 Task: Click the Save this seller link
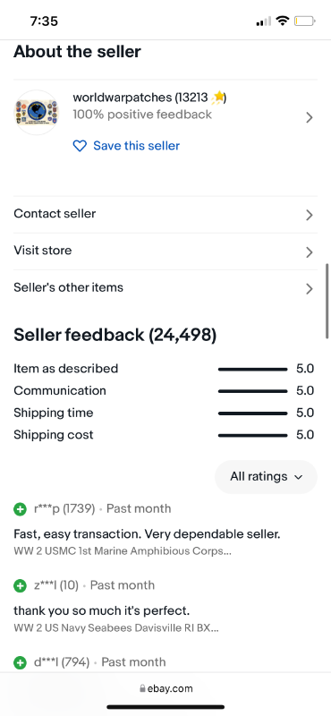137,146
